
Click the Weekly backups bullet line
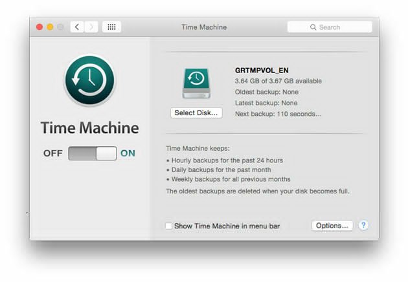pos(228,179)
